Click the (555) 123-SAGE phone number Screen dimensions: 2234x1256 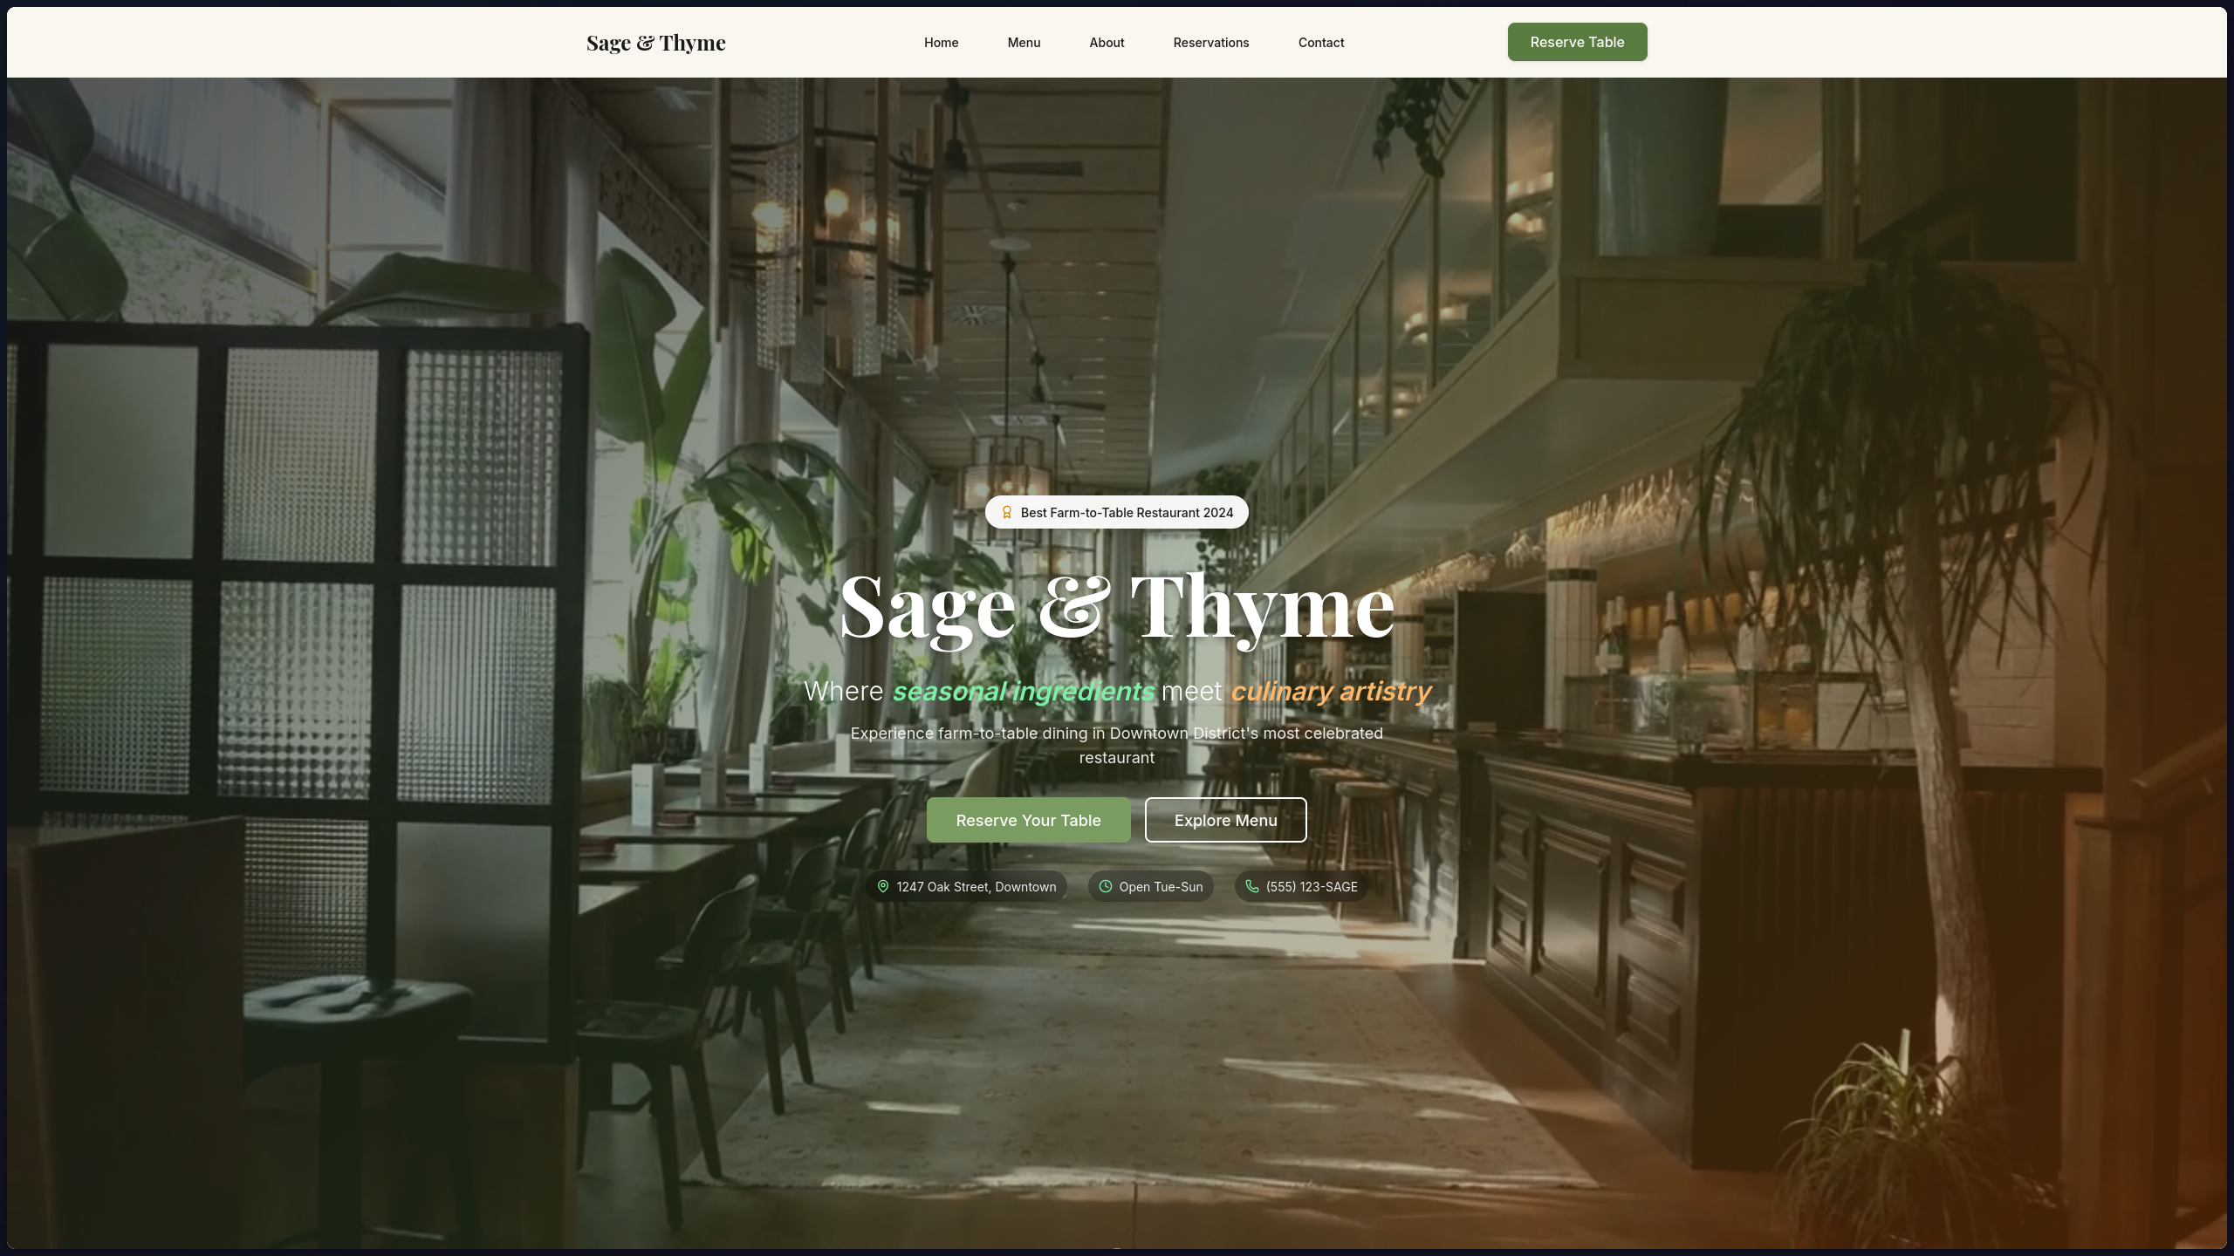point(1312,887)
